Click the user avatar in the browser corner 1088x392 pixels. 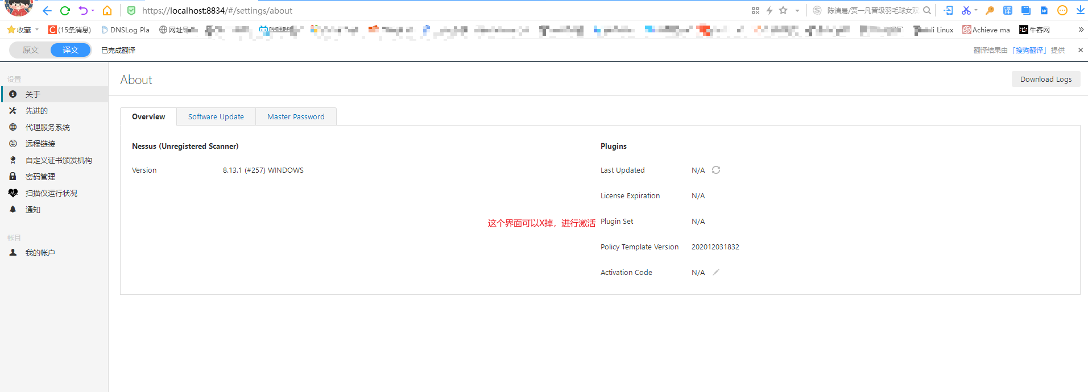tap(18, 8)
